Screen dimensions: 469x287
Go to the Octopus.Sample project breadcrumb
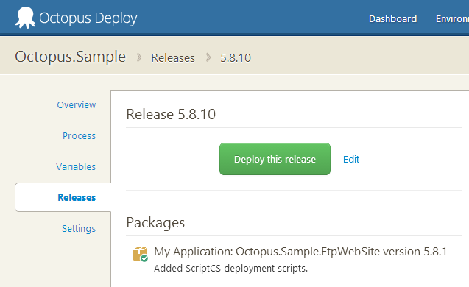pos(70,57)
